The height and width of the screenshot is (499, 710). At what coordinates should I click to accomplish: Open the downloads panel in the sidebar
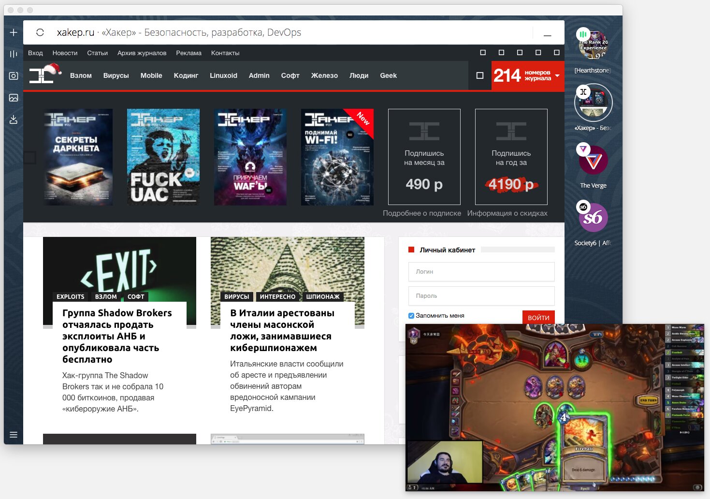click(x=14, y=119)
